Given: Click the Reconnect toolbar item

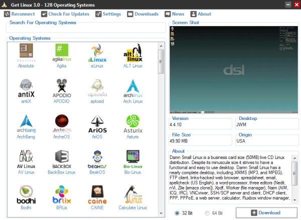Looking at the screenshot, I should (x=20, y=14).
